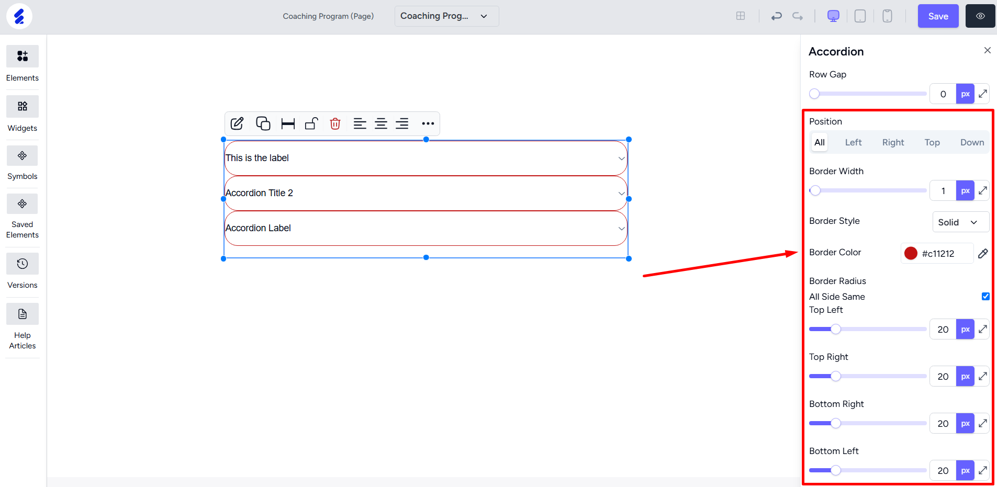Switch to tablet view
997x487 pixels.
860,16
